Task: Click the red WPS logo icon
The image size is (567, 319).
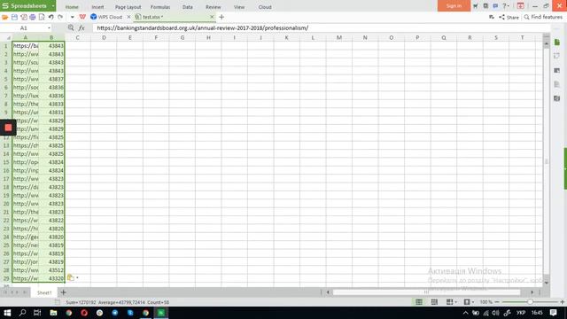Action: pyautogui.click(x=82, y=17)
